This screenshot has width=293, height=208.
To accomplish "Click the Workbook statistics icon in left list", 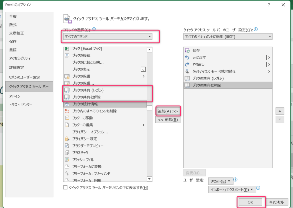I will [x=67, y=104].
